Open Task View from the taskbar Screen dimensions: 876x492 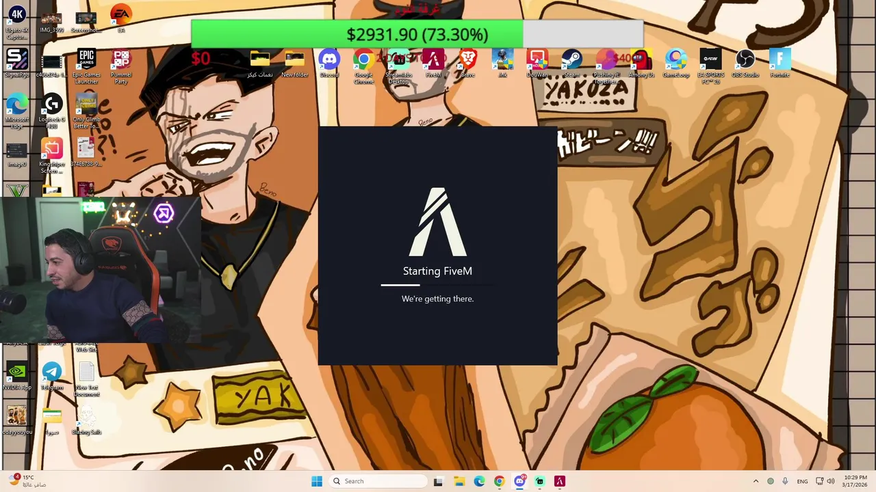pos(438,481)
